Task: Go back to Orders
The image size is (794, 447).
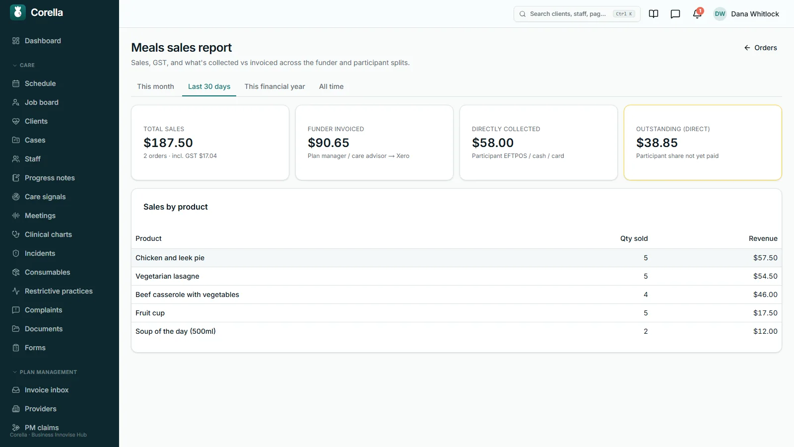Action: 760,48
